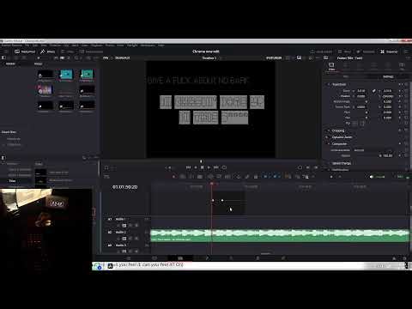
Task: Open Project Settings gear icon
Action: (x=404, y=258)
